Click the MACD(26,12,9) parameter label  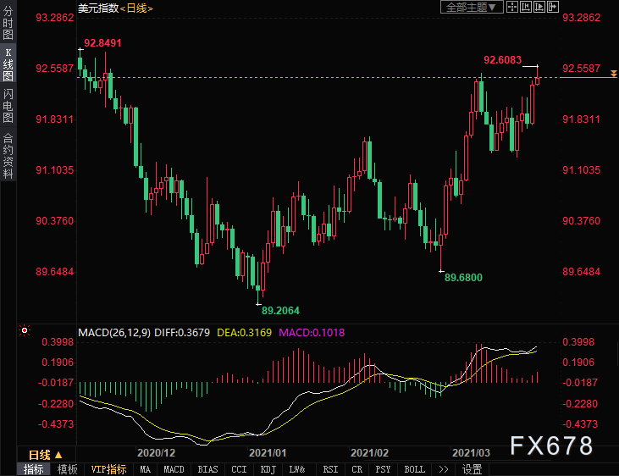pos(114,333)
